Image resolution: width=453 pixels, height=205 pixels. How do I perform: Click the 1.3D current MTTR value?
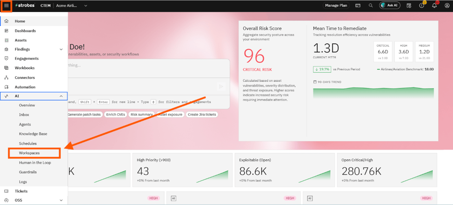pyautogui.click(x=326, y=48)
